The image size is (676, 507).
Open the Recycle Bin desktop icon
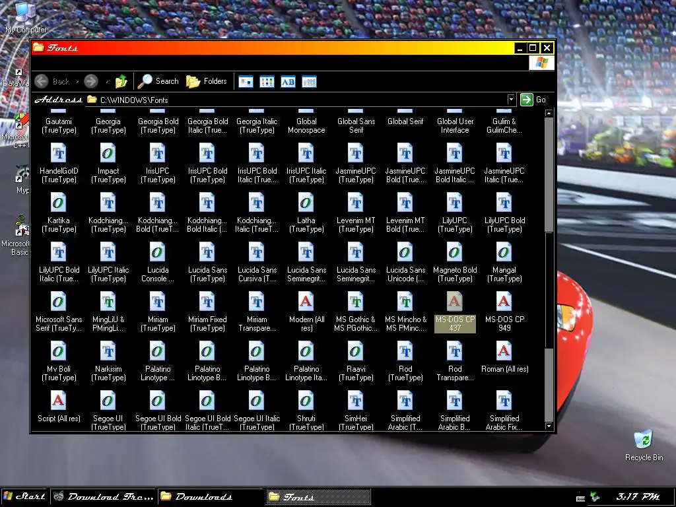[644, 445]
